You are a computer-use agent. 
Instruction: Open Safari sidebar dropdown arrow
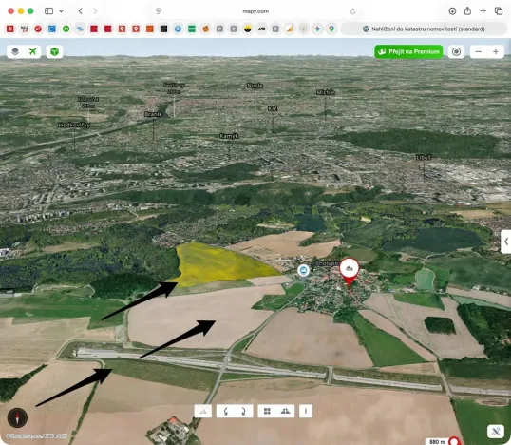coord(62,11)
